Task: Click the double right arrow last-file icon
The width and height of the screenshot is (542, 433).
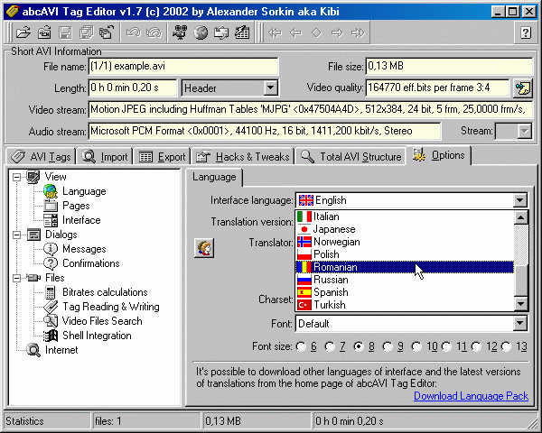Action: [x=358, y=32]
